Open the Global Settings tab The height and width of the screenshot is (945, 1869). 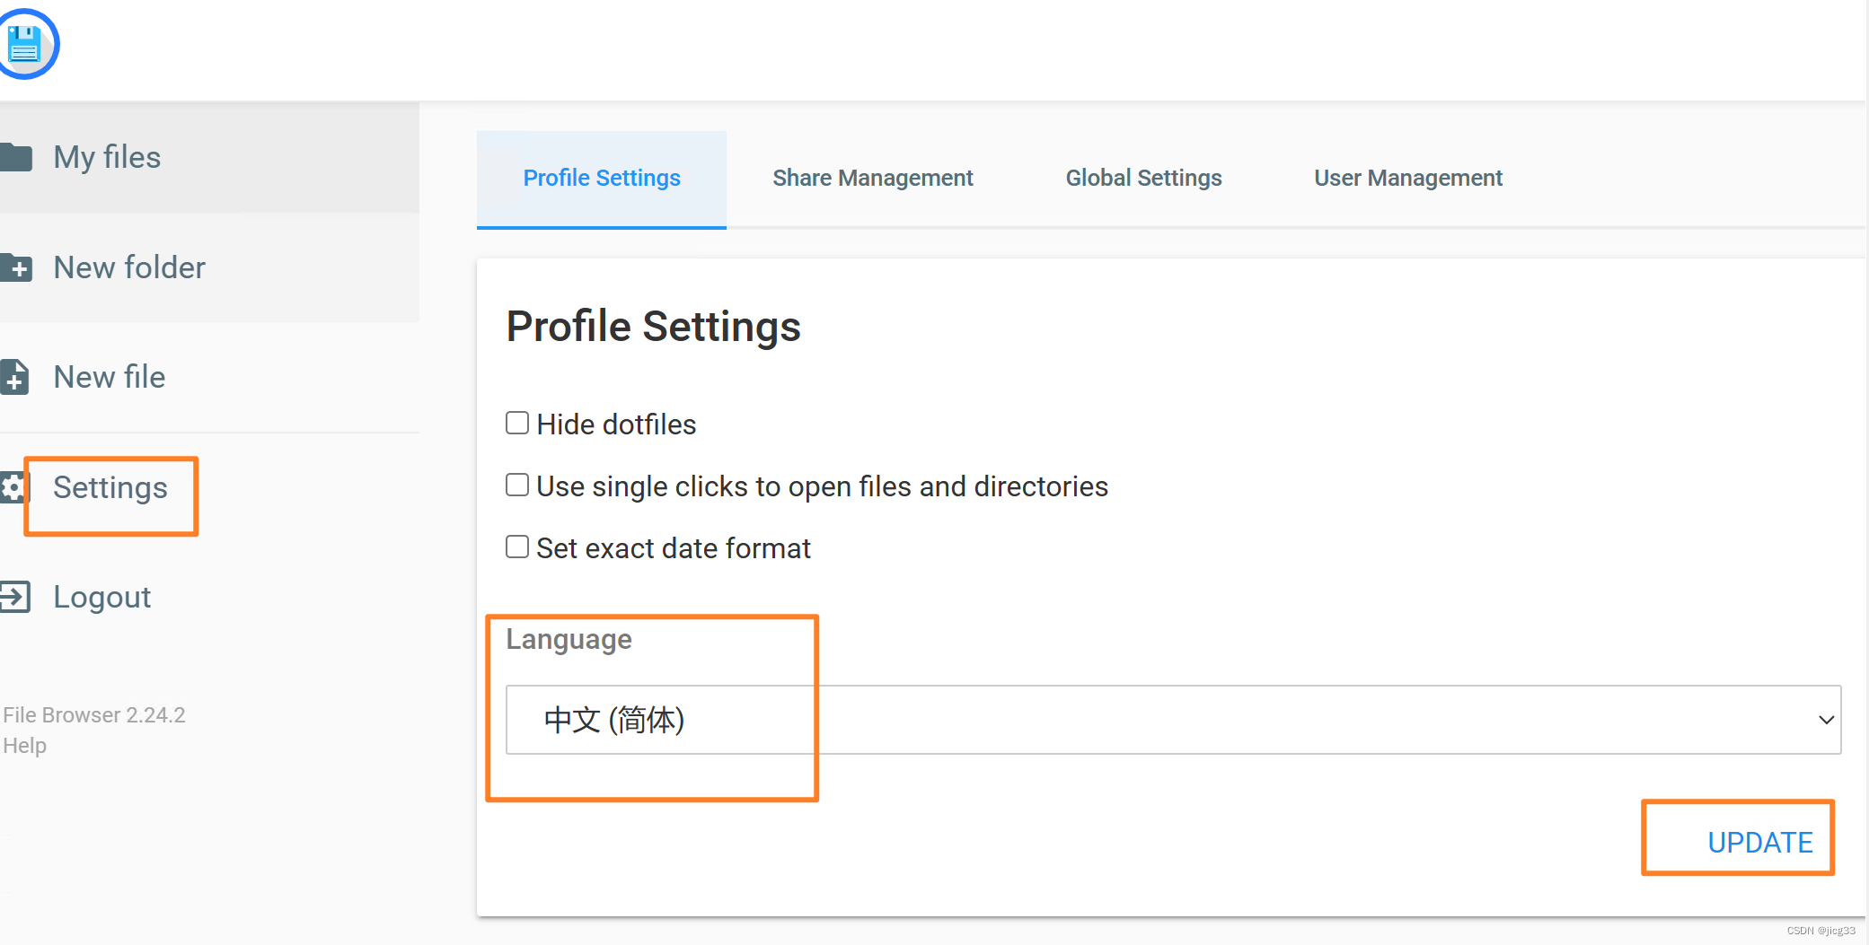pyautogui.click(x=1142, y=178)
